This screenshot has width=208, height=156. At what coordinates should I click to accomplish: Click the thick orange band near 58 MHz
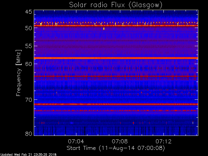(x=116, y=58)
